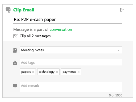
Task: Remove the technology tag
Action: pyautogui.click(x=57, y=72)
